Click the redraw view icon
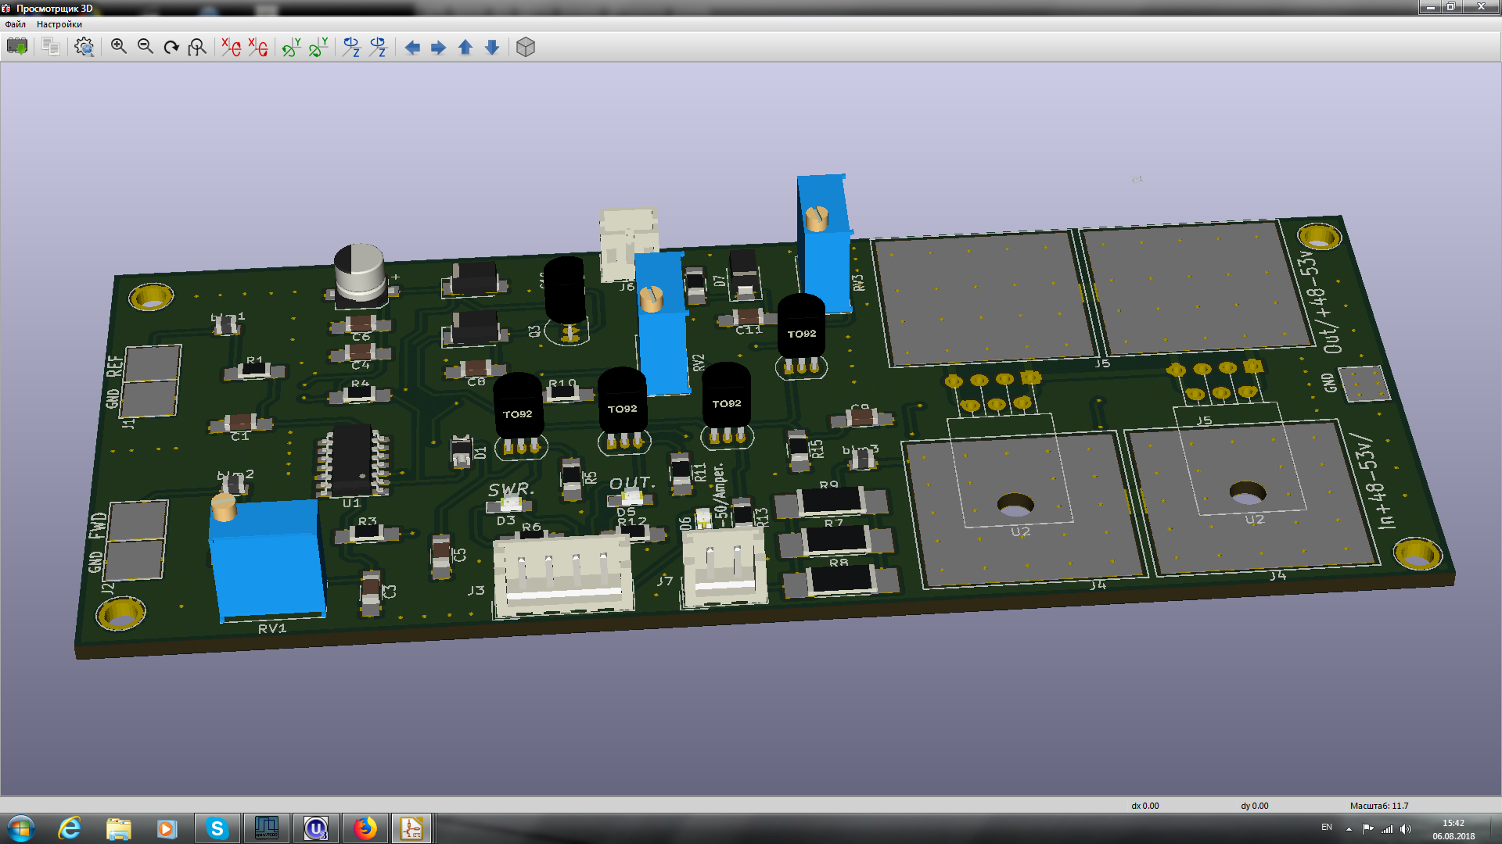This screenshot has width=1502, height=844. coord(171,47)
